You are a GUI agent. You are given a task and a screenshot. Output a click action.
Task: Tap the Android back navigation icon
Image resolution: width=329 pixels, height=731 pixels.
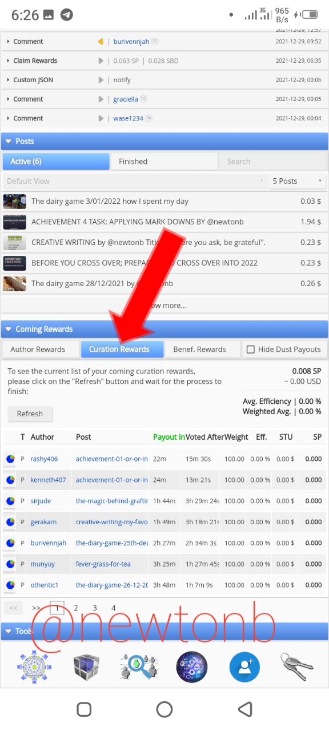pos(245,709)
